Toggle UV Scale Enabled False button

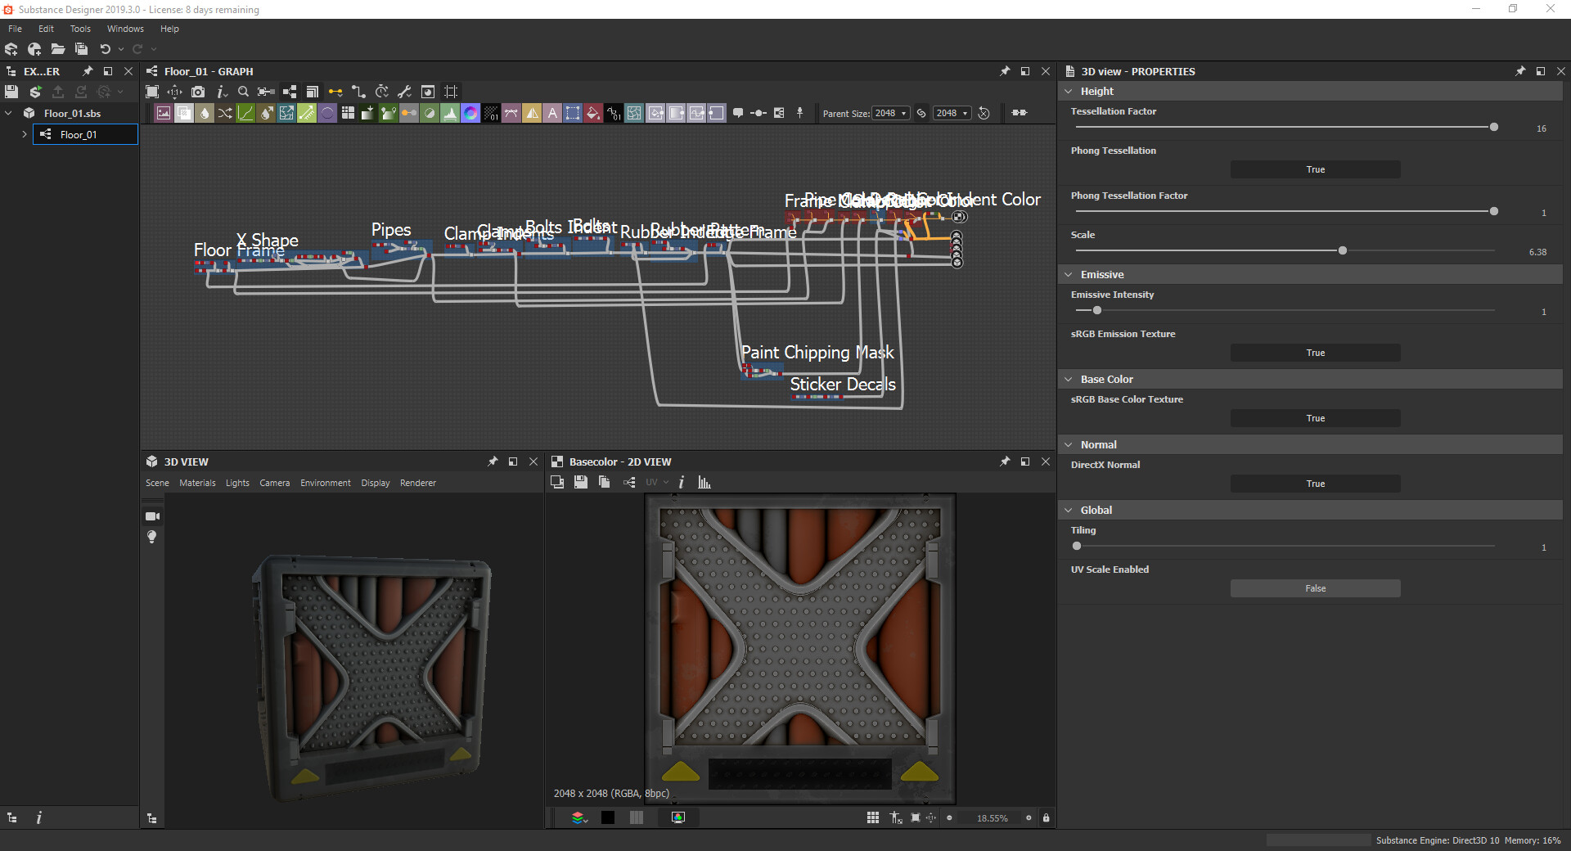[1314, 588]
